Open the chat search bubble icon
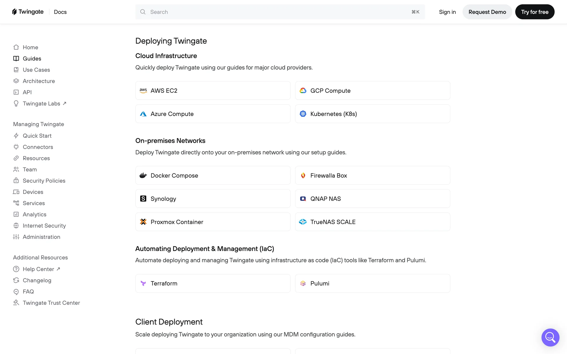 (x=550, y=337)
